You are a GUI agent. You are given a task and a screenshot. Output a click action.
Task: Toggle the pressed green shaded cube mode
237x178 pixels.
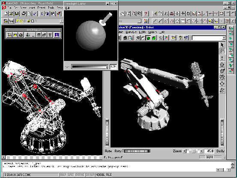(148, 38)
